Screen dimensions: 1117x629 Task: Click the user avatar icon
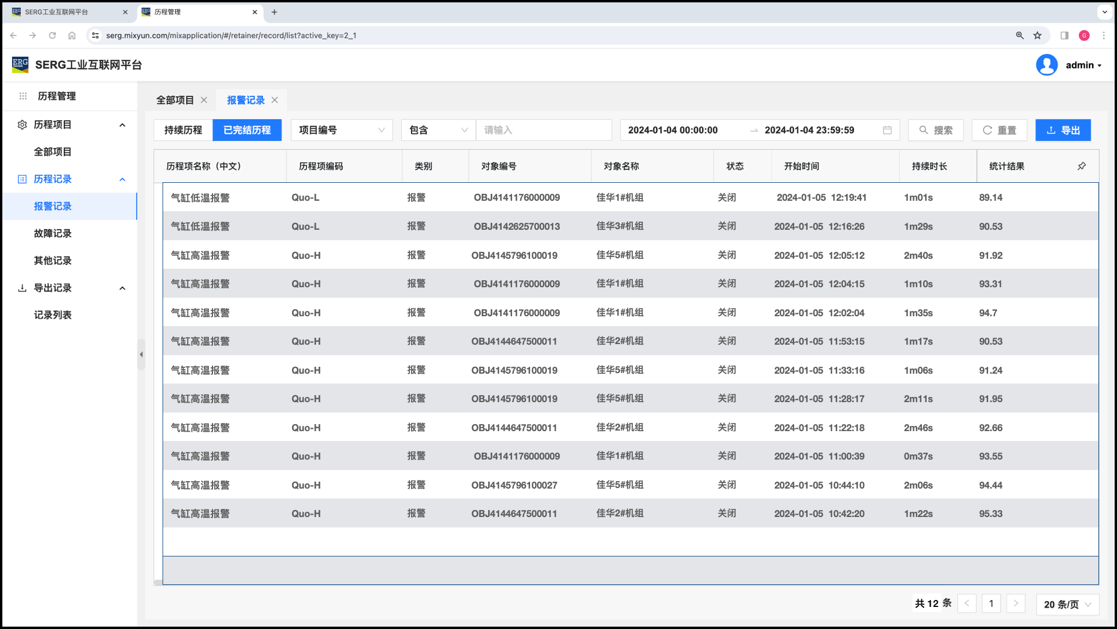pos(1046,65)
